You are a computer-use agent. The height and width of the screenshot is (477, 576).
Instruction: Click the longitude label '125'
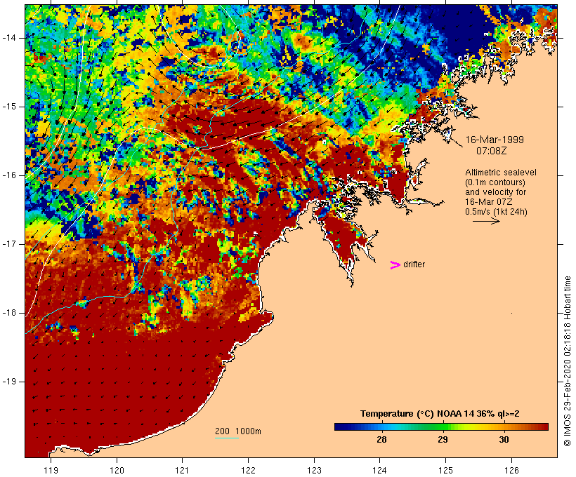[x=446, y=470]
